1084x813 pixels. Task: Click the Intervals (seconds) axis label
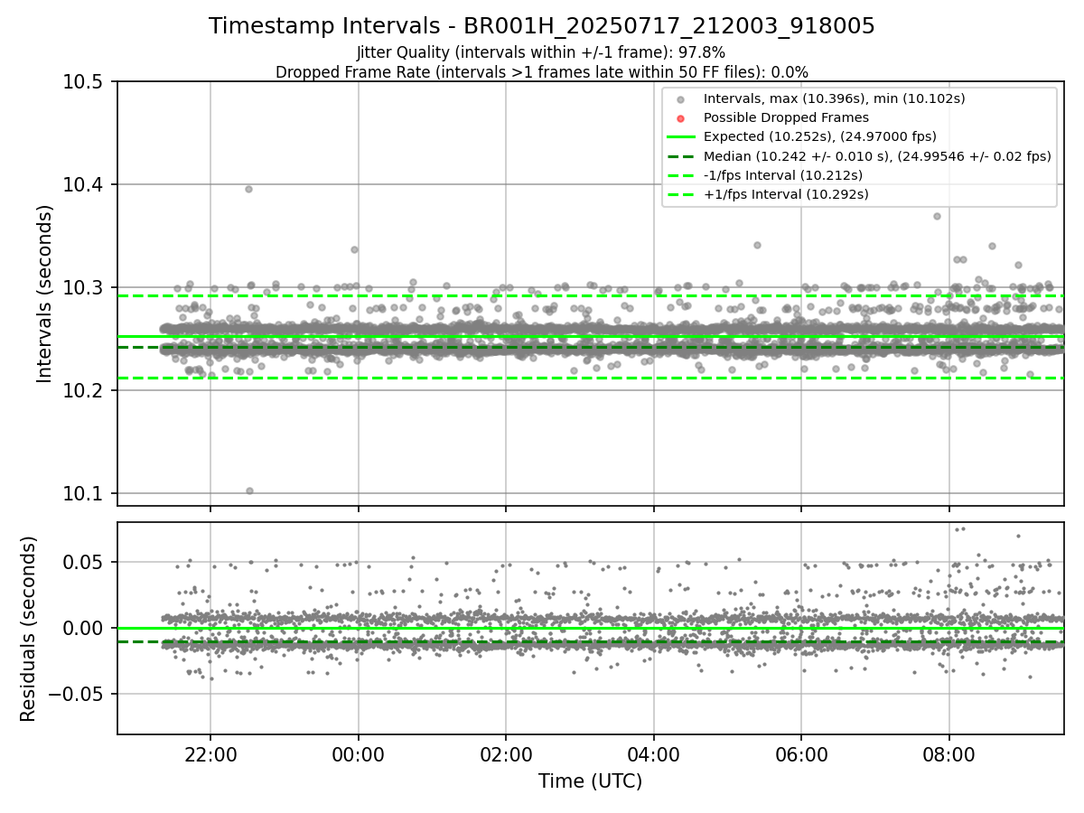click(x=45, y=294)
